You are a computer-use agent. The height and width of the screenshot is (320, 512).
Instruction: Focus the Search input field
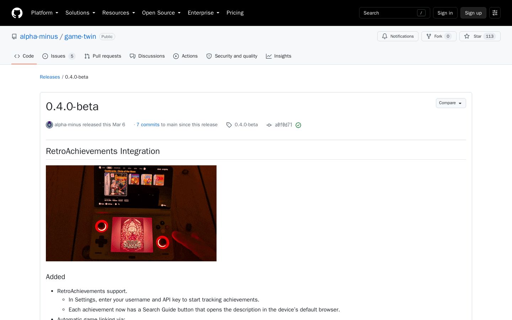click(395, 13)
